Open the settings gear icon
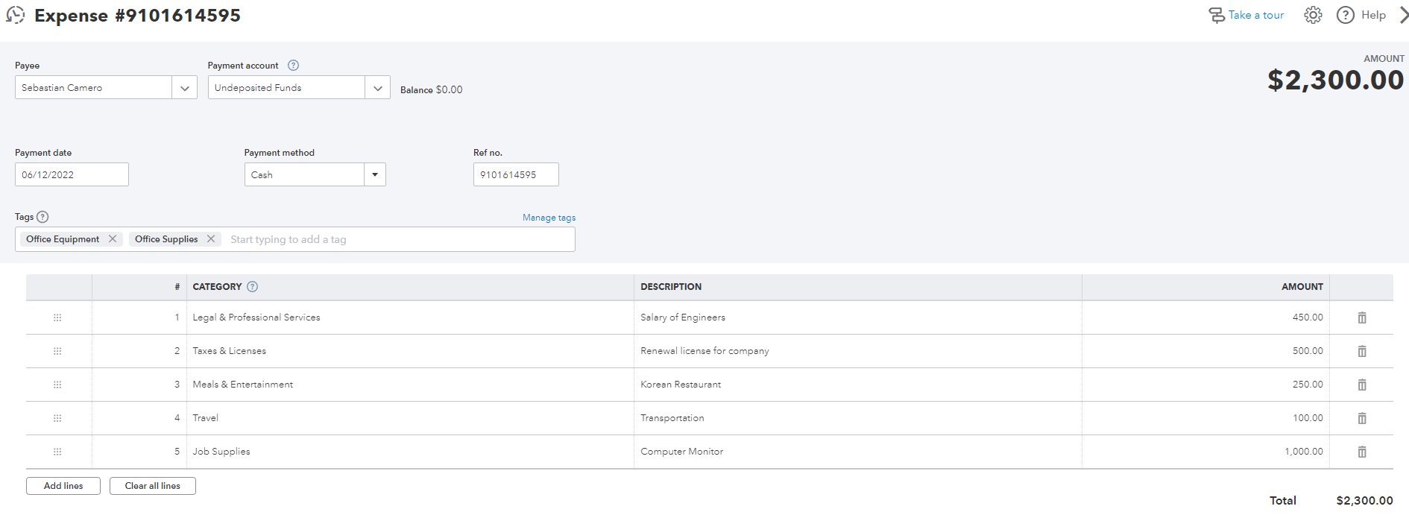1409x515 pixels. [x=1313, y=15]
